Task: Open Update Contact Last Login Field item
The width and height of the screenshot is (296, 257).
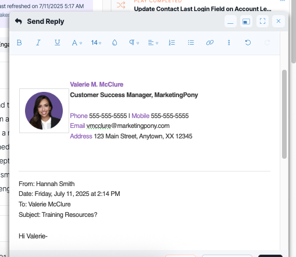Action: pyautogui.click(x=202, y=9)
